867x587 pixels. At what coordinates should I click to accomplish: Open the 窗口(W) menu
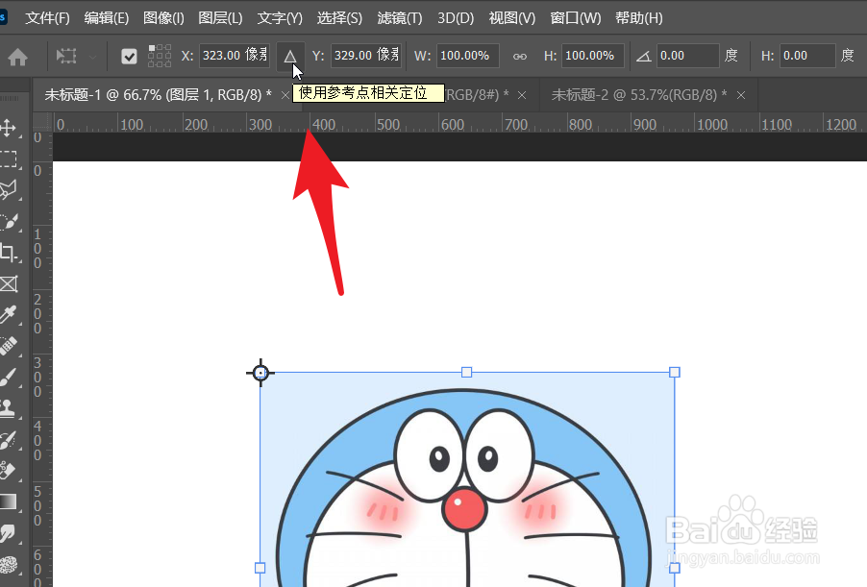(575, 18)
